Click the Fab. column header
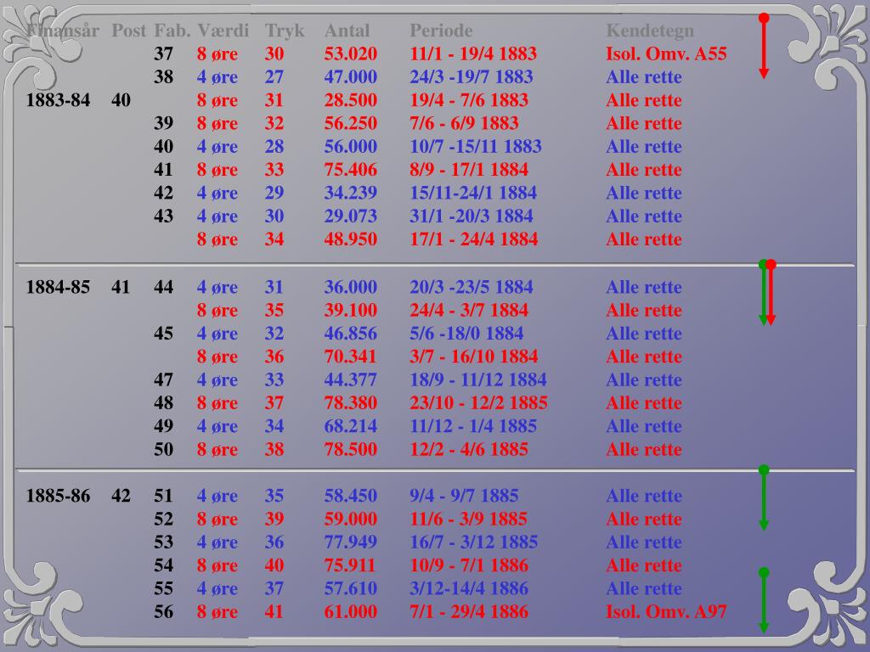The width and height of the screenshot is (870, 652). (172, 31)
